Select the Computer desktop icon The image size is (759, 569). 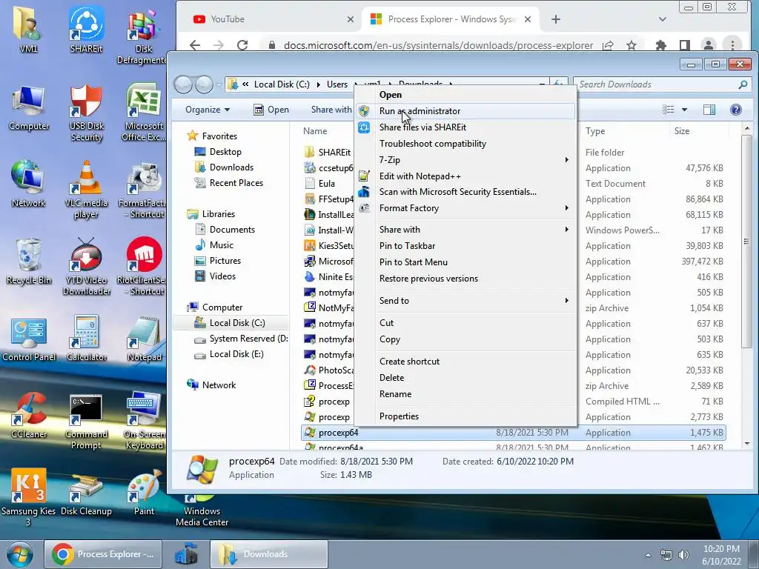(x=29, y=108)
